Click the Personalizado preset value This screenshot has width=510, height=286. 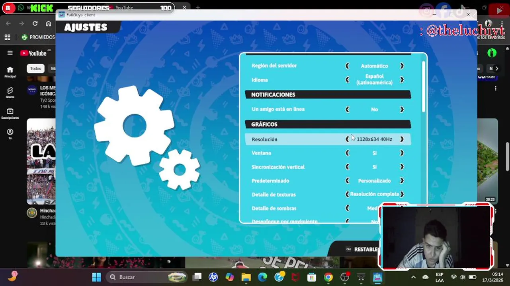pos(374,181)
